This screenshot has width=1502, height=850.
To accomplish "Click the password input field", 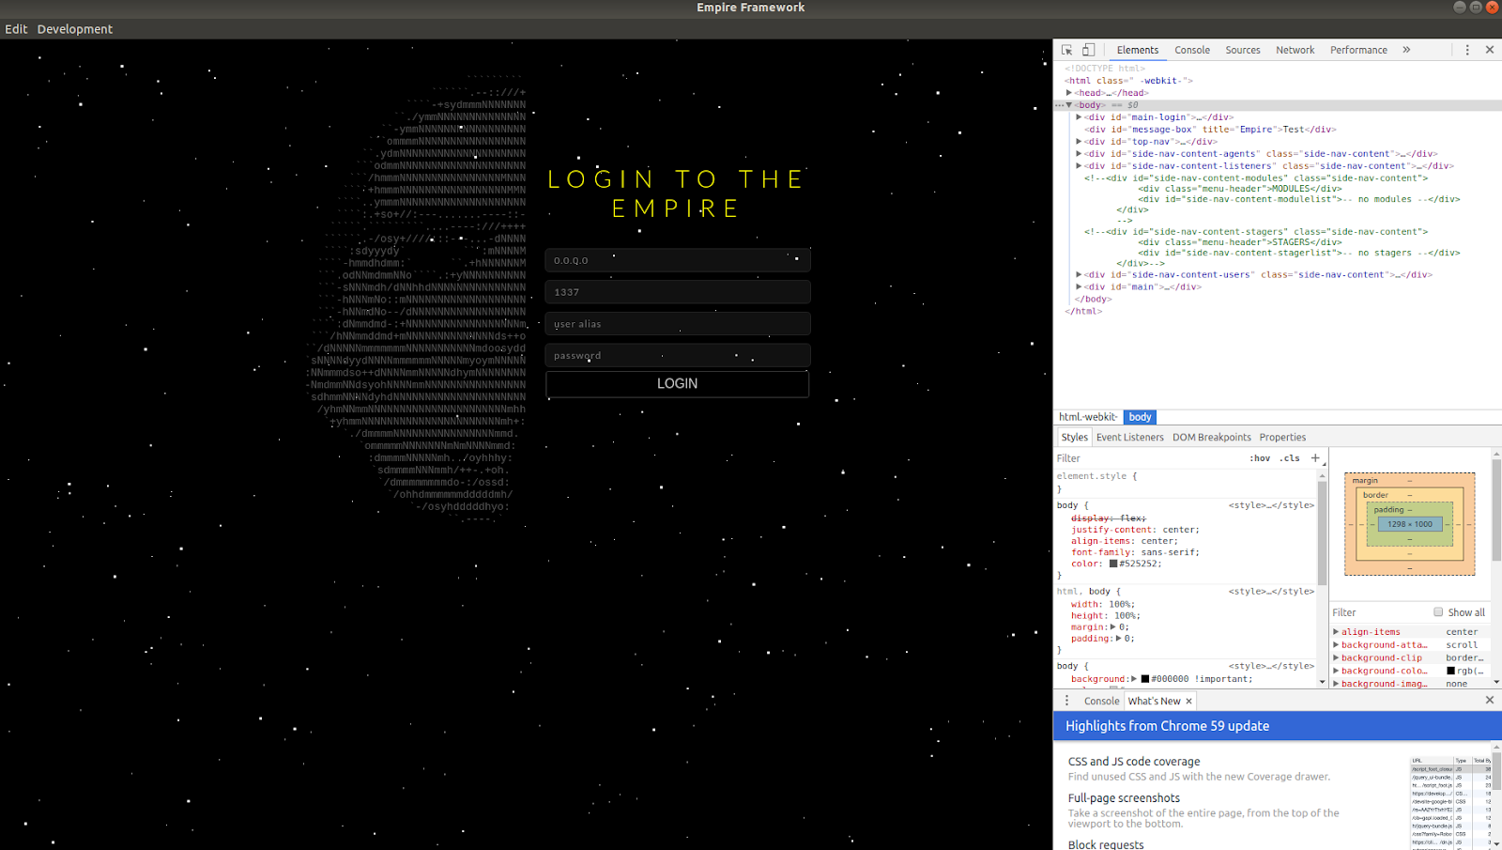I will pos(677,356).
